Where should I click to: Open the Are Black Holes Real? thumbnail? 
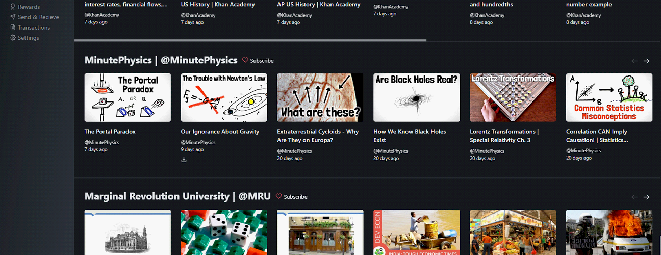417,97
